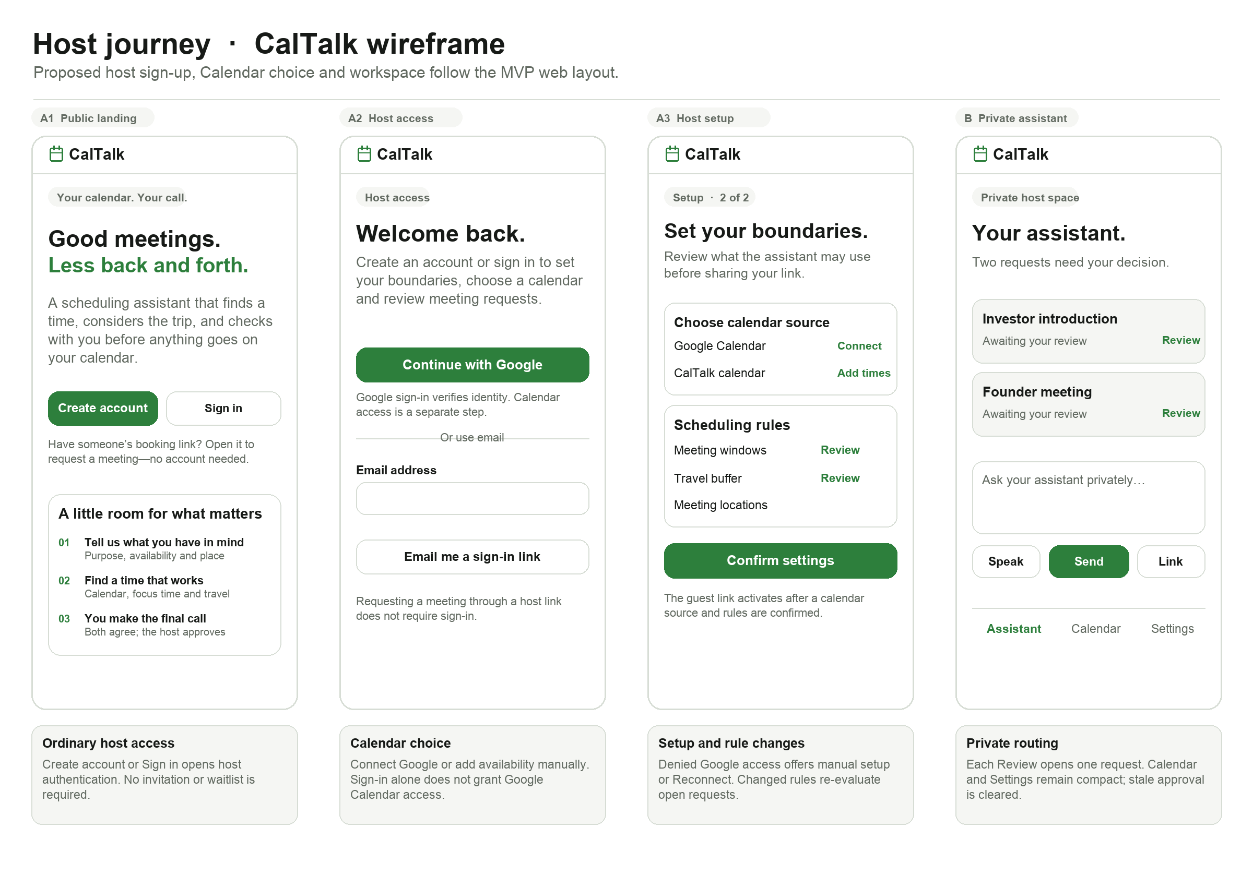Click the Sign in button

pos(223,408)
